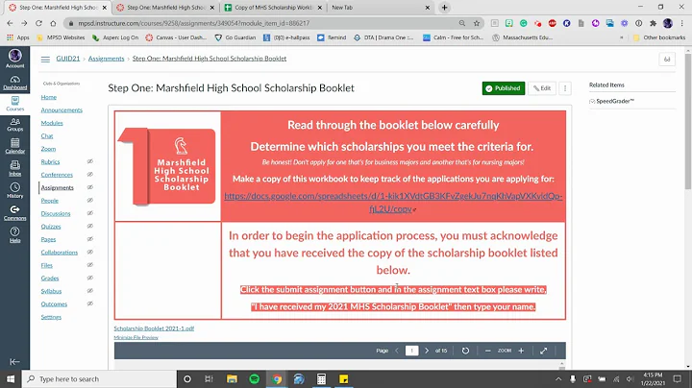Click Minimize File Preview link
The height and width of the screenshot is (388, 692).
[x=136, y=337]
